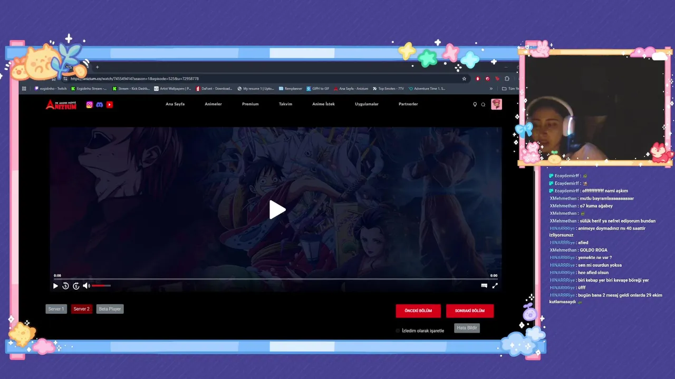Click chat message 'mutlu bayramlaaaaaaaaaar'
Screen dimensions: 675x379
606,198
